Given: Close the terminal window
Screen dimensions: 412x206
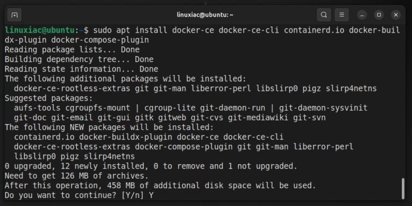Looking at the screenshot, I should coord(396,15).
